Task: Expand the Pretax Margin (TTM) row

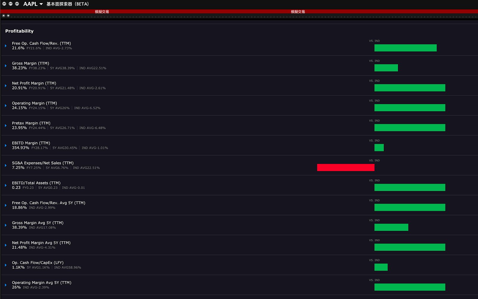Action: coord(6,126)
